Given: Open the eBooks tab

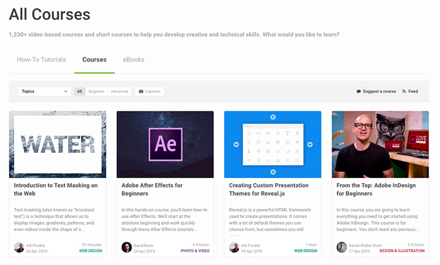Looking at the screenshot, I should coord(134,60).
